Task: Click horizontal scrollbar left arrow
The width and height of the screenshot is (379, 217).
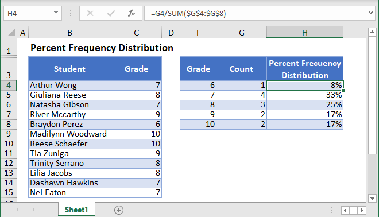Action: coord(345,211)
